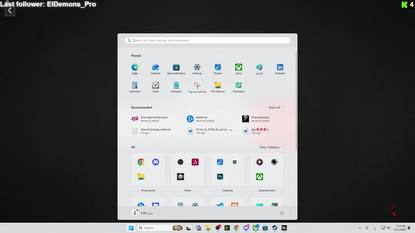The image size is (415, 233).
Task: Open the dark circular icon in Entertainment
Action: pyautogui.click(x=274, y=162)
